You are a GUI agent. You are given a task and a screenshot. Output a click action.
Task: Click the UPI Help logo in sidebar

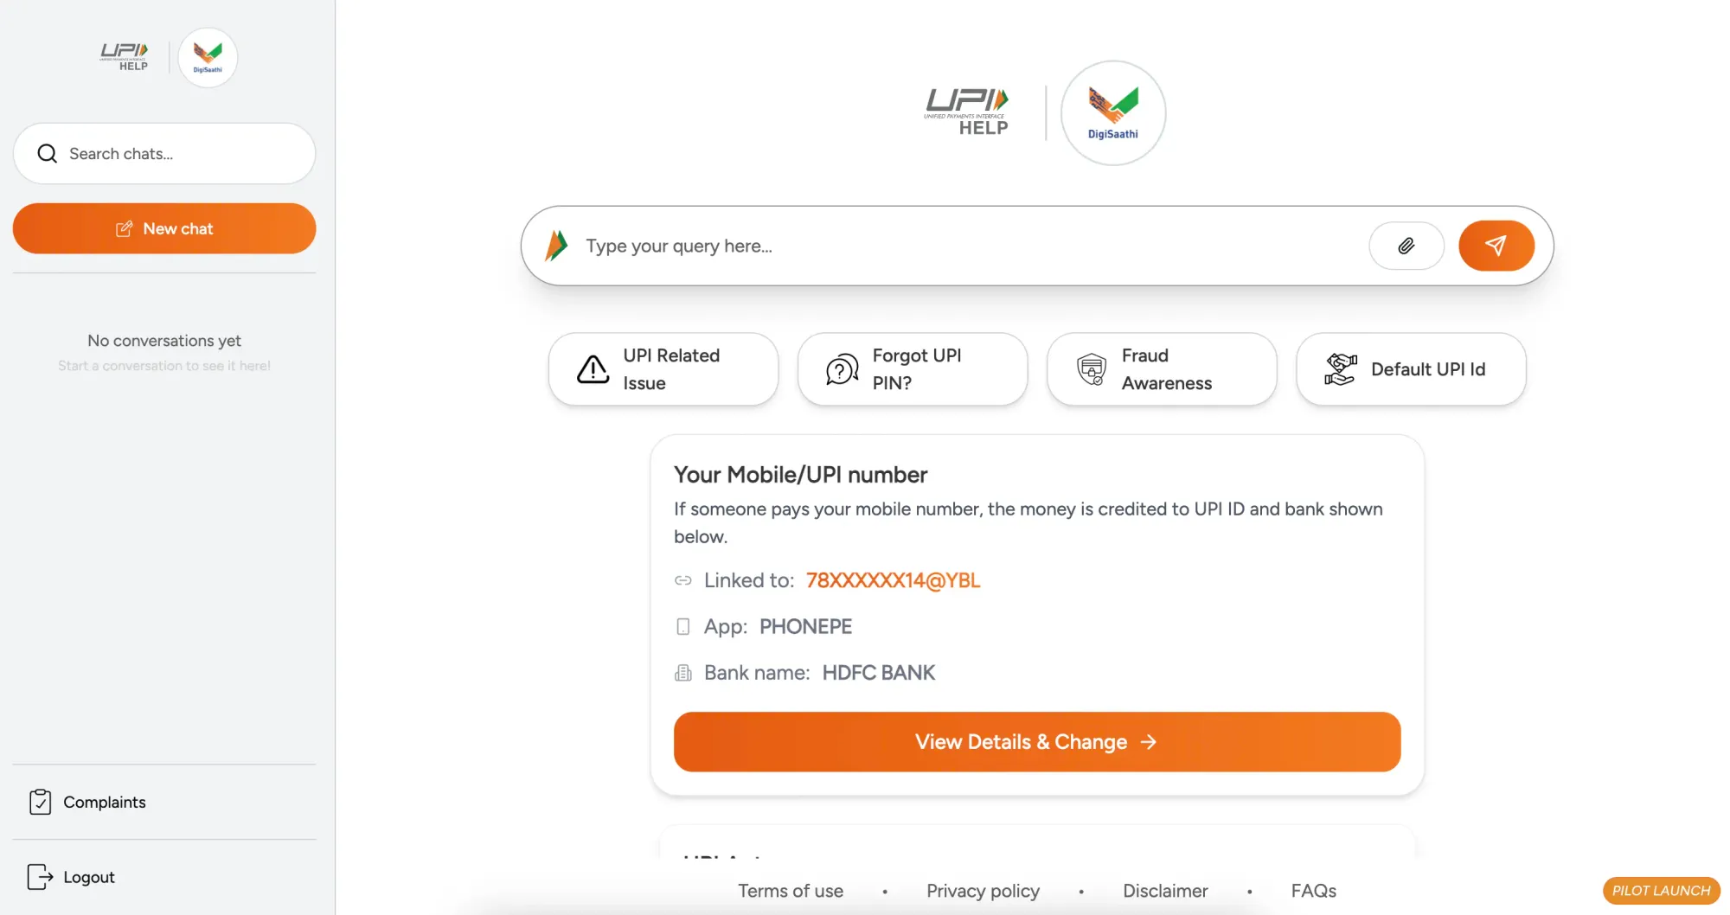point(125,57)
